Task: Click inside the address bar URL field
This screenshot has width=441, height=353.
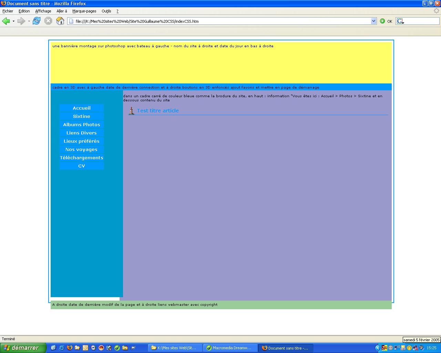Action: (220, 21)
